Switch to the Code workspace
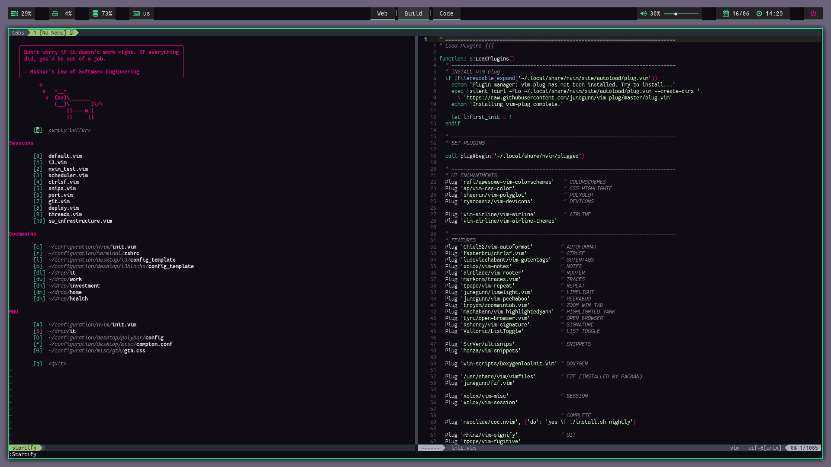The width and height of the screenshot is (831, 467). pyautogui.click(x=446, y=13)
